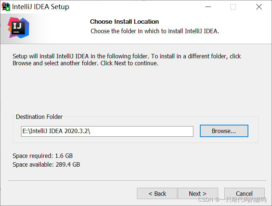Click the IJ logo in the header
Image resolution: width=272 pixels, height=206 pixels.
18,28
